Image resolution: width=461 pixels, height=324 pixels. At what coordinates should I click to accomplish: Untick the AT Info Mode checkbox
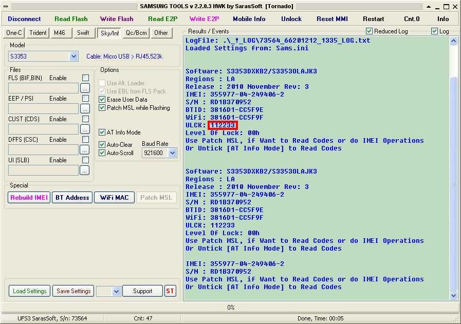(102, 132)
